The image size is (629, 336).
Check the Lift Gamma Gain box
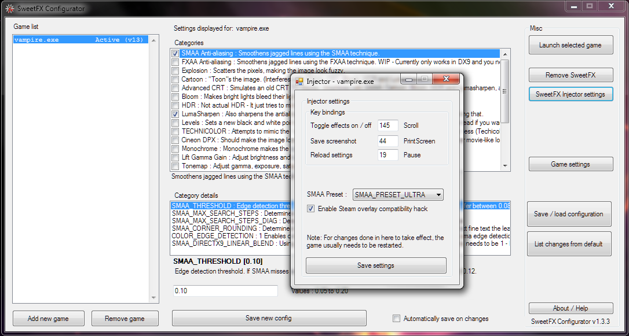click(175, 157)
